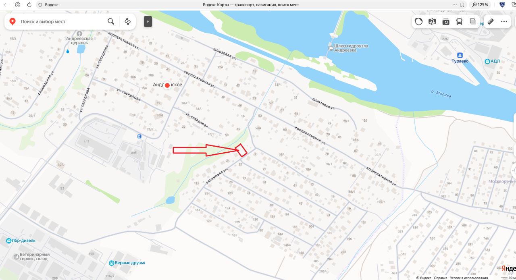Viewport: 516px width, 280px height.
Task: Enable street panoramas layer
Action: click(x=432, y=21)
